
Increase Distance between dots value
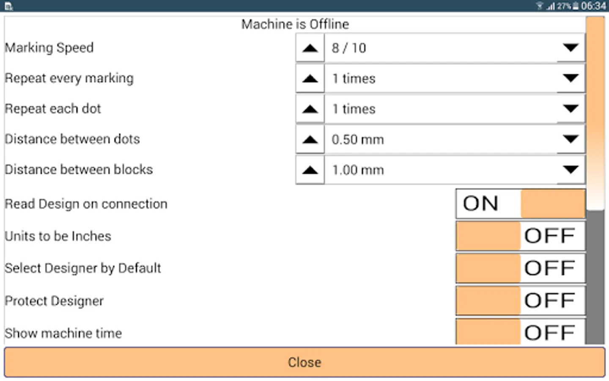point(310,139)
